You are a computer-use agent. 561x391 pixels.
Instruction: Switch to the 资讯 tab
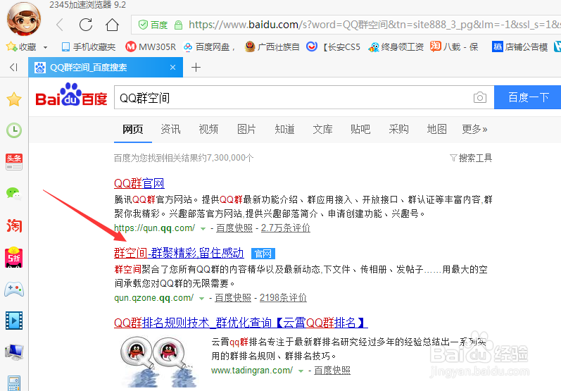coord(170,129)
